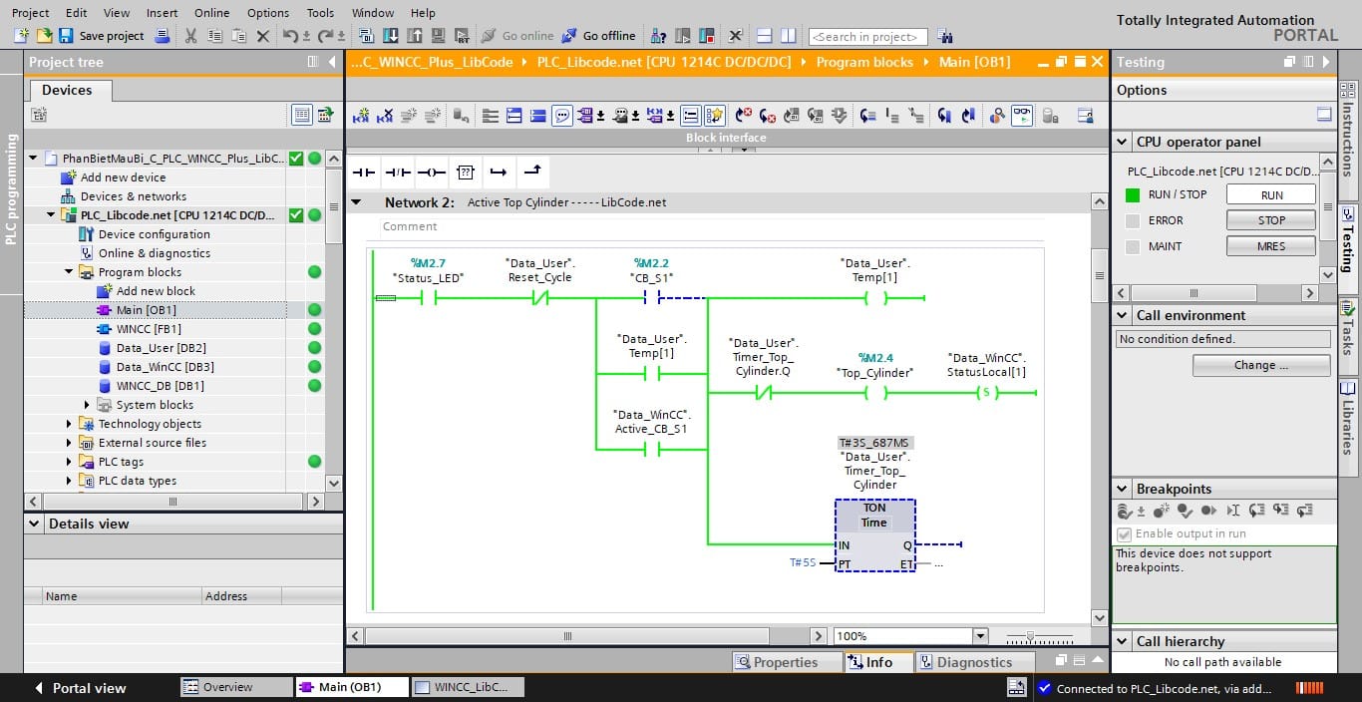The width and height of the screenshot is (1362, 702).
Task: Toggle network comments speech-bubble icon
Action: point(562,116)
